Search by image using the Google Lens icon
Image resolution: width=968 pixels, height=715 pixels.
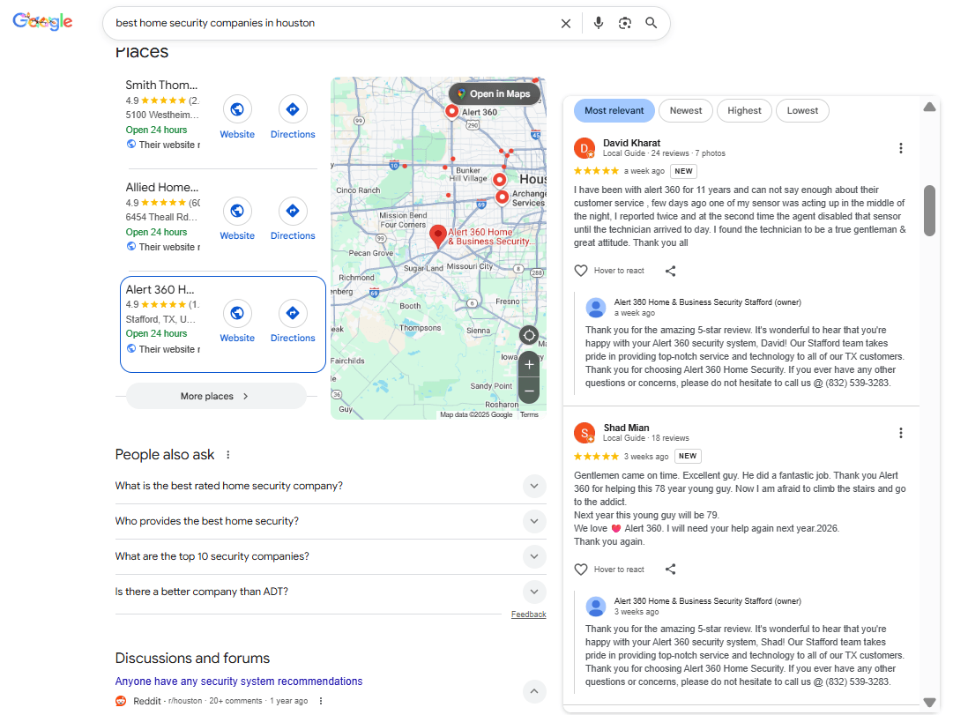[625, 23]
